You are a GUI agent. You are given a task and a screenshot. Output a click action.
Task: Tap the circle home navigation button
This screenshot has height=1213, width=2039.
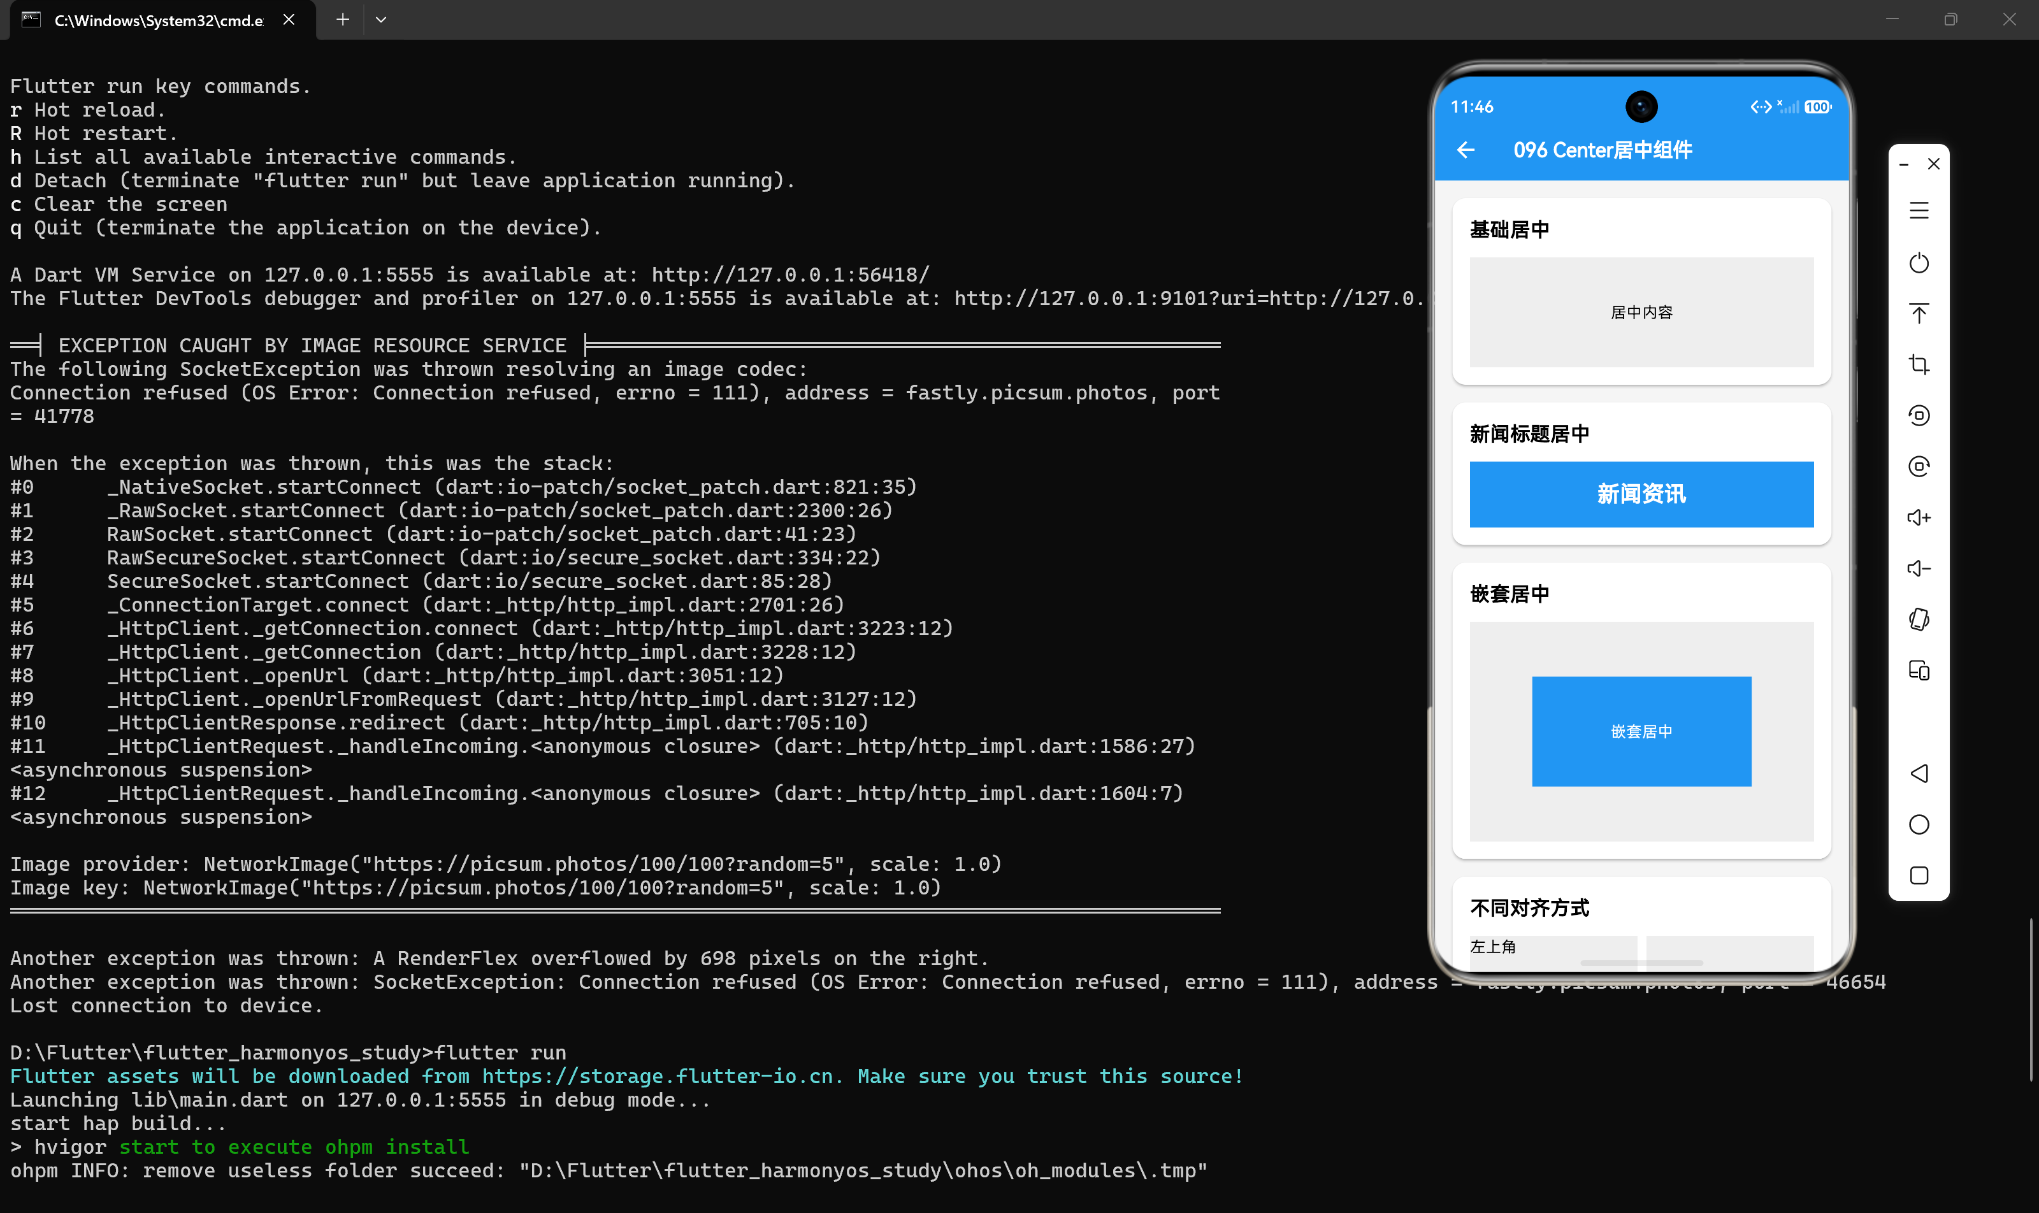[x=1919, y=825]
